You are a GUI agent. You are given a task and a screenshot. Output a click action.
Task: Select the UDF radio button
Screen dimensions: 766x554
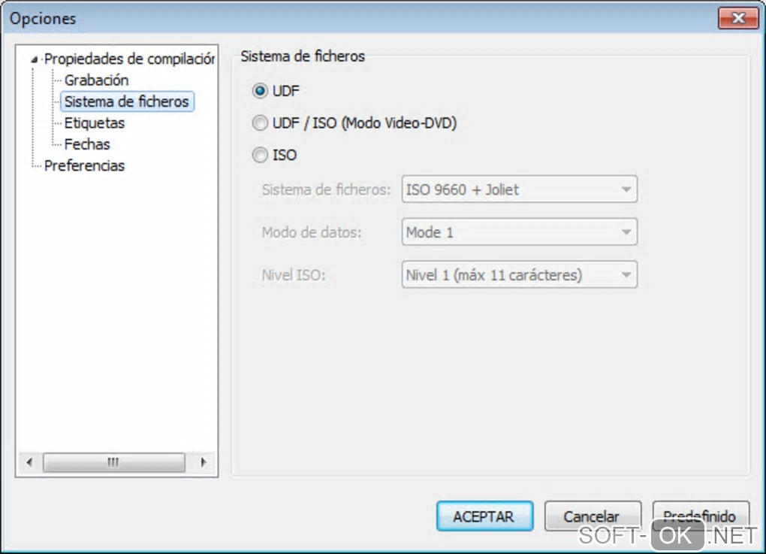[261, 91]
